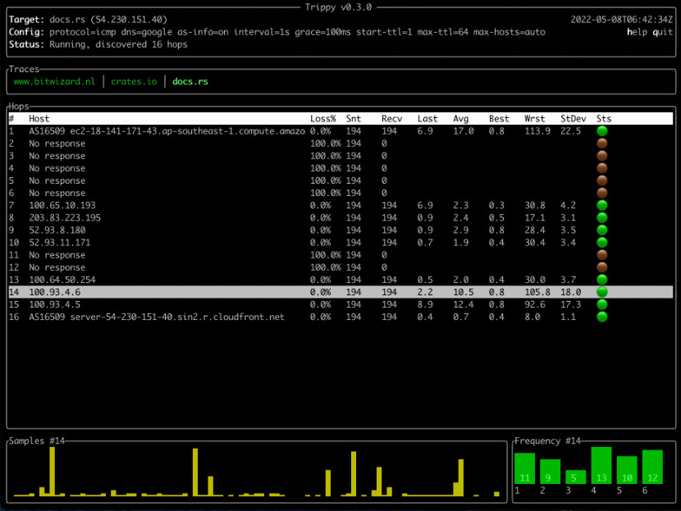The image size is (681, 511).
Task: Select hop row 100.65.10.193
Action: coord(62,205)
